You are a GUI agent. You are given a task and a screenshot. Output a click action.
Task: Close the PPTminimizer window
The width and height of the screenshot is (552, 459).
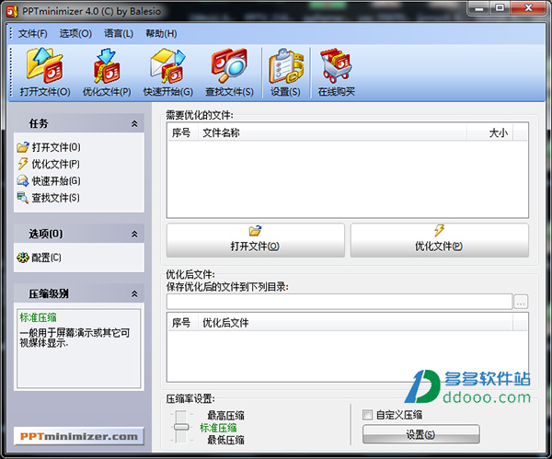(528, 7)
